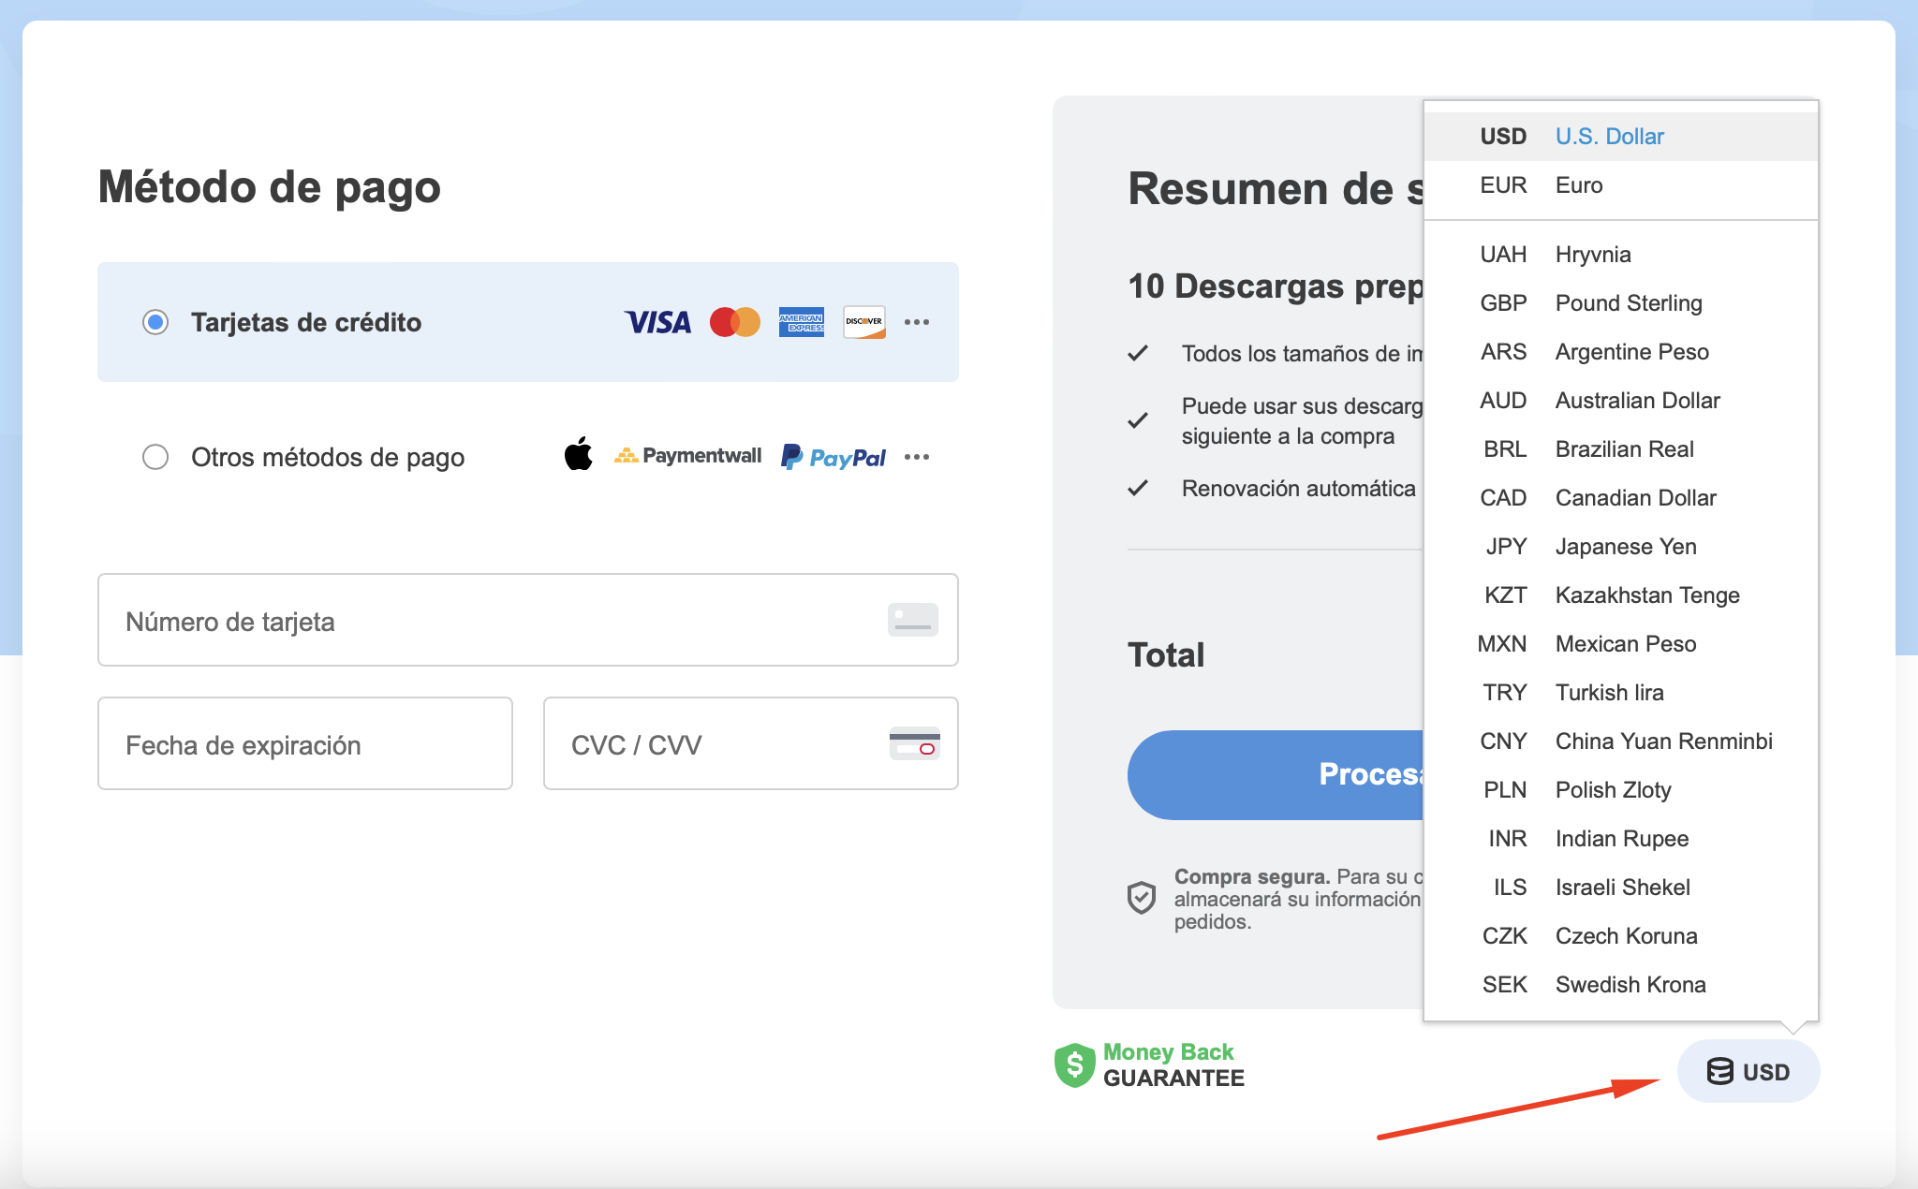Image resolution: width=1918 pixels, height=1189 pixels.
Task: Choose Otros métodos de pago option
Action: [x=155, y=457]
